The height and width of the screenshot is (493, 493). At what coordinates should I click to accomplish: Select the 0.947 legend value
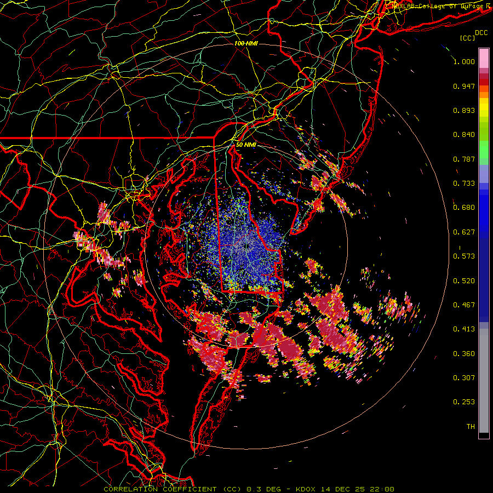[x=464, y=86]
